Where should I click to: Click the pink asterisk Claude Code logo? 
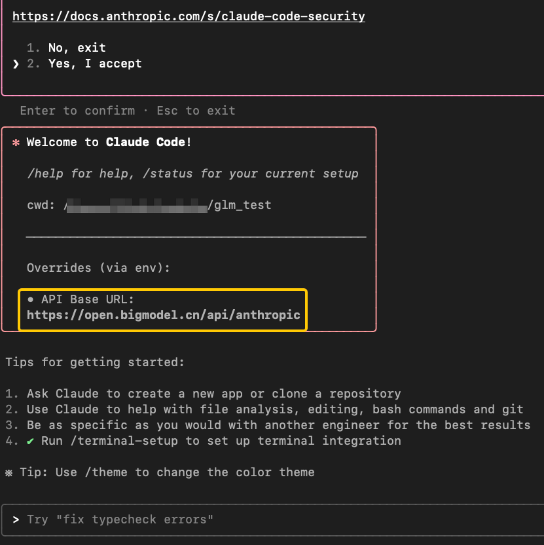tap(16, 143)
